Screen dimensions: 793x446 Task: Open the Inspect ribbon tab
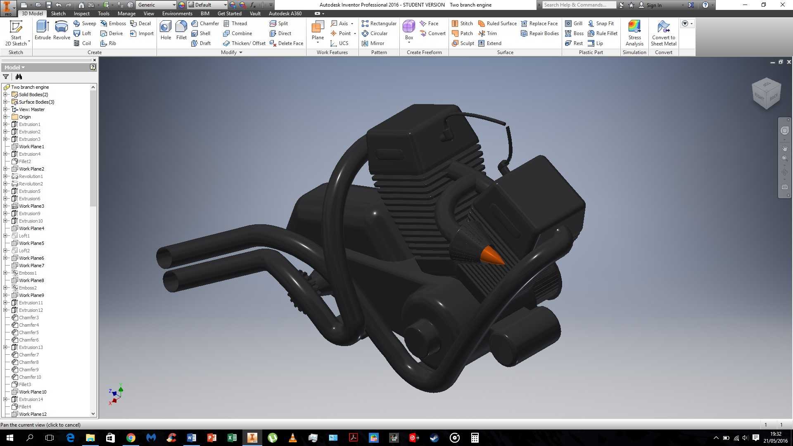(81, 14)
